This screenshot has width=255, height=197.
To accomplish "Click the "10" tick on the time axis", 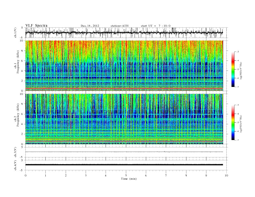I will coord(226,175).
